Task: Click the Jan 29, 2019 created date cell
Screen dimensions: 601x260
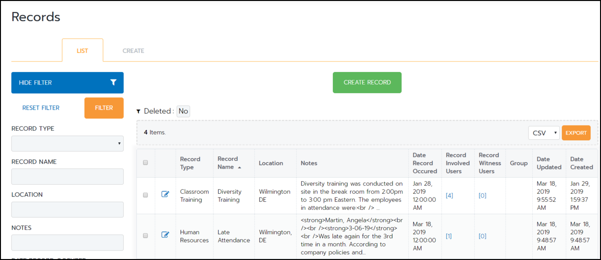Action: tap(581, 196)
